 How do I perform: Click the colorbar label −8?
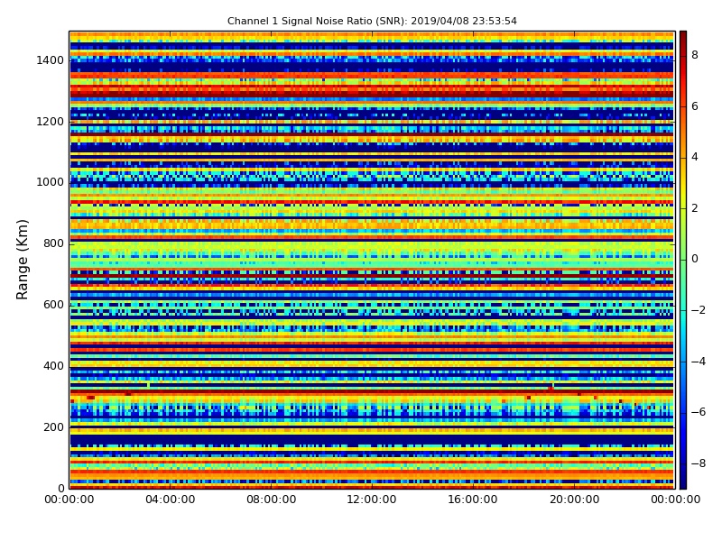click(x=699, y=463)
